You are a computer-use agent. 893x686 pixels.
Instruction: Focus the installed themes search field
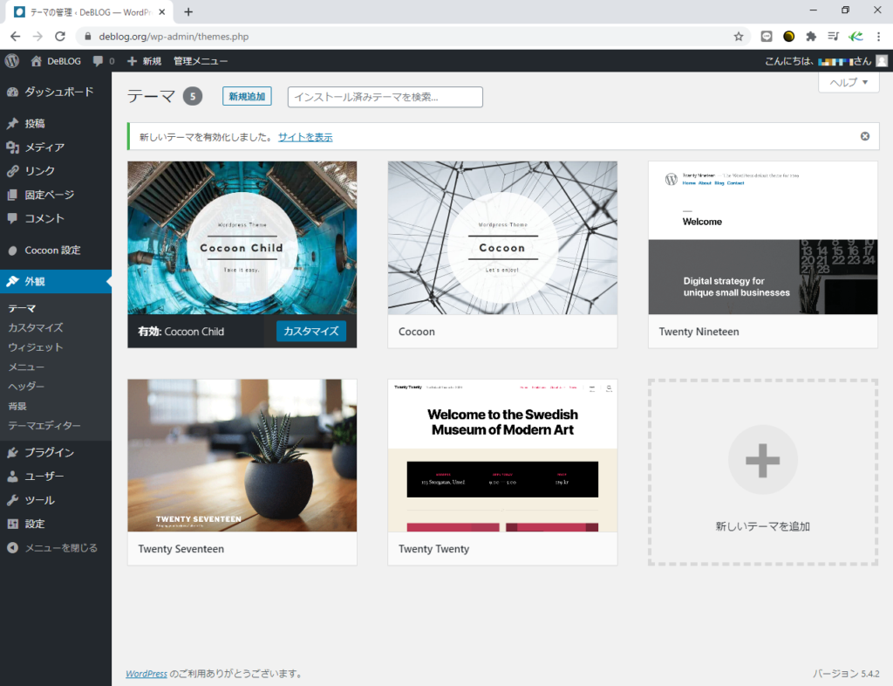tap(385, 97)
